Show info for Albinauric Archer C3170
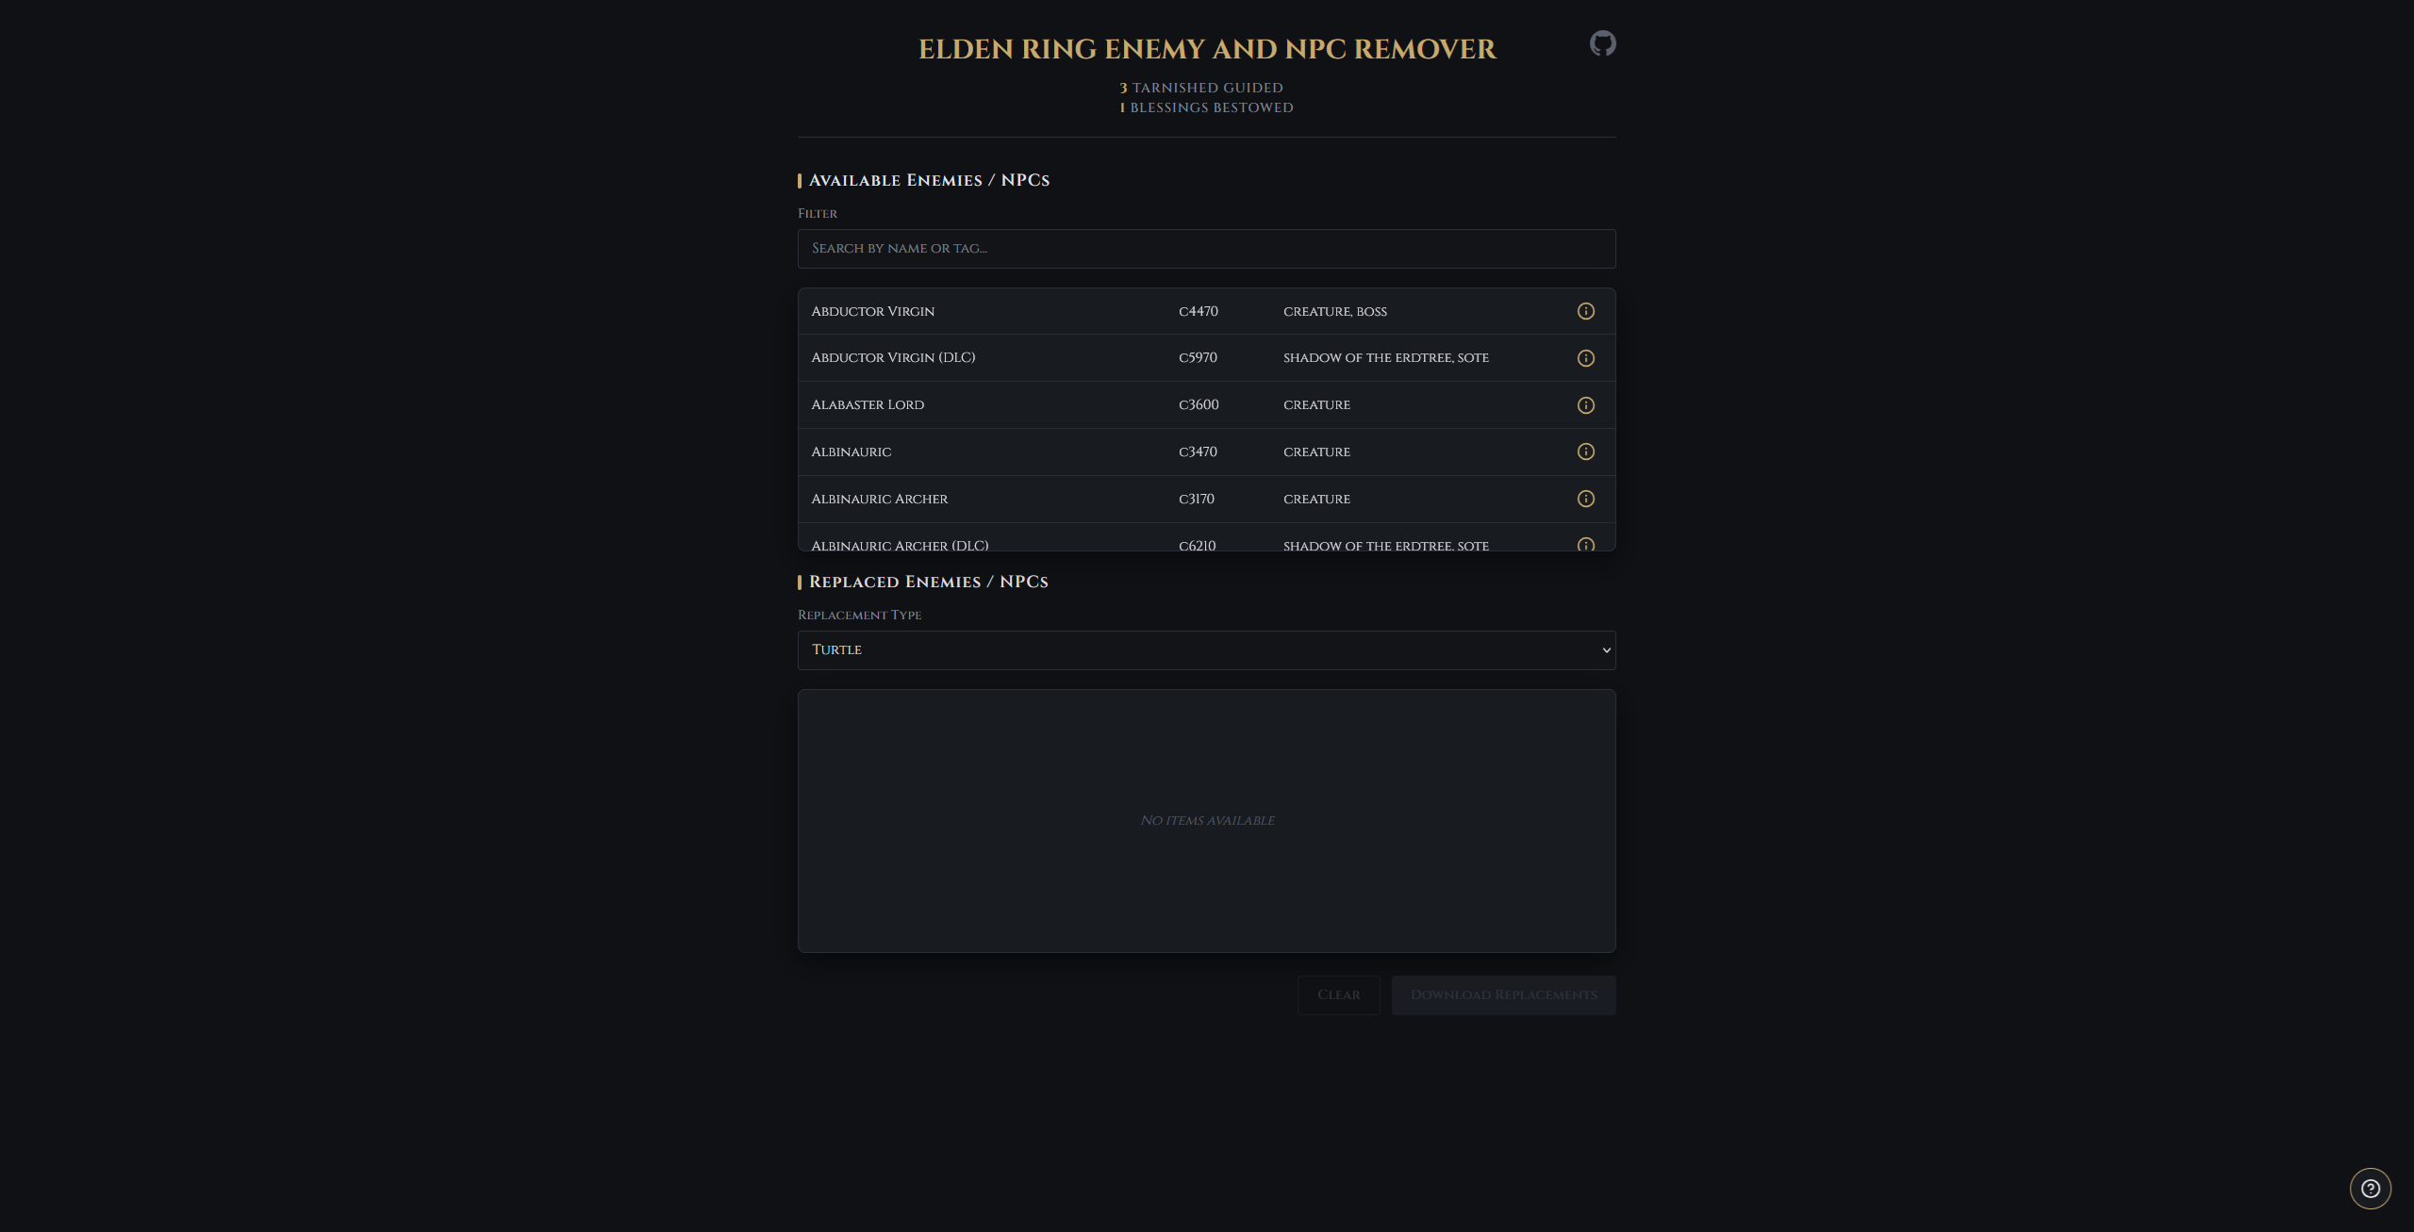This screenshot has width=2414, height=1232. coord(1586,499)
